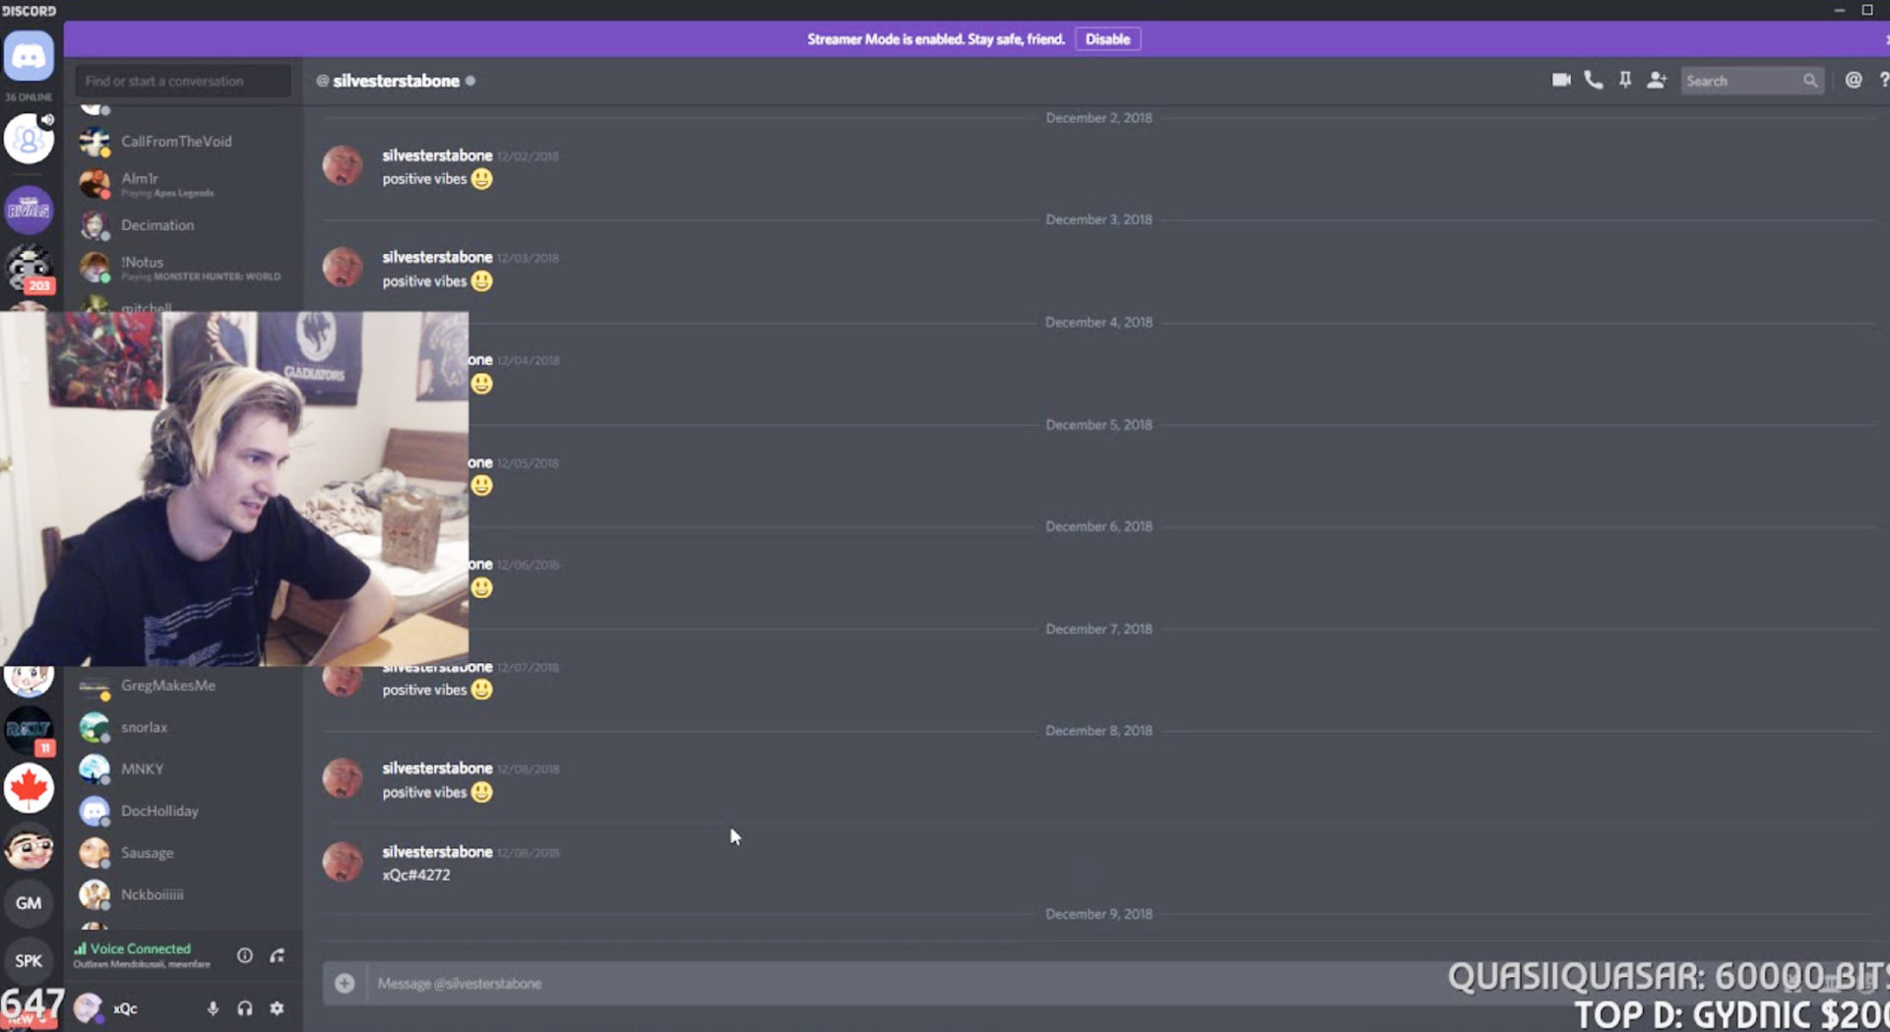
Task: Click avatar on 12/03/2018 message
Action: (343, 267)
